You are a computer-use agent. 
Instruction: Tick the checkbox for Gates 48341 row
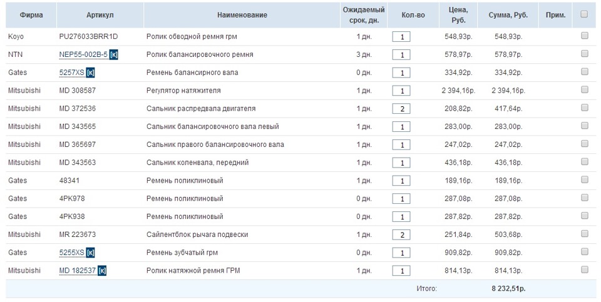(584, 180)
